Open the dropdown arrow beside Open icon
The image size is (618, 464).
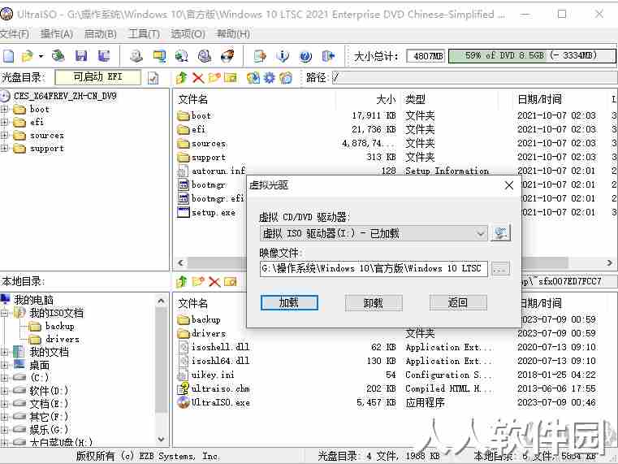coord(41,56)
